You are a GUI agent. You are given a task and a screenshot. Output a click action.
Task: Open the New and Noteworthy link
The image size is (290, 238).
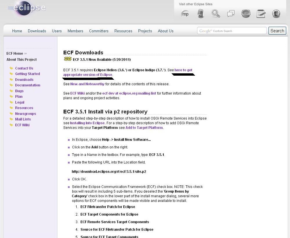[x=87, y=84]
